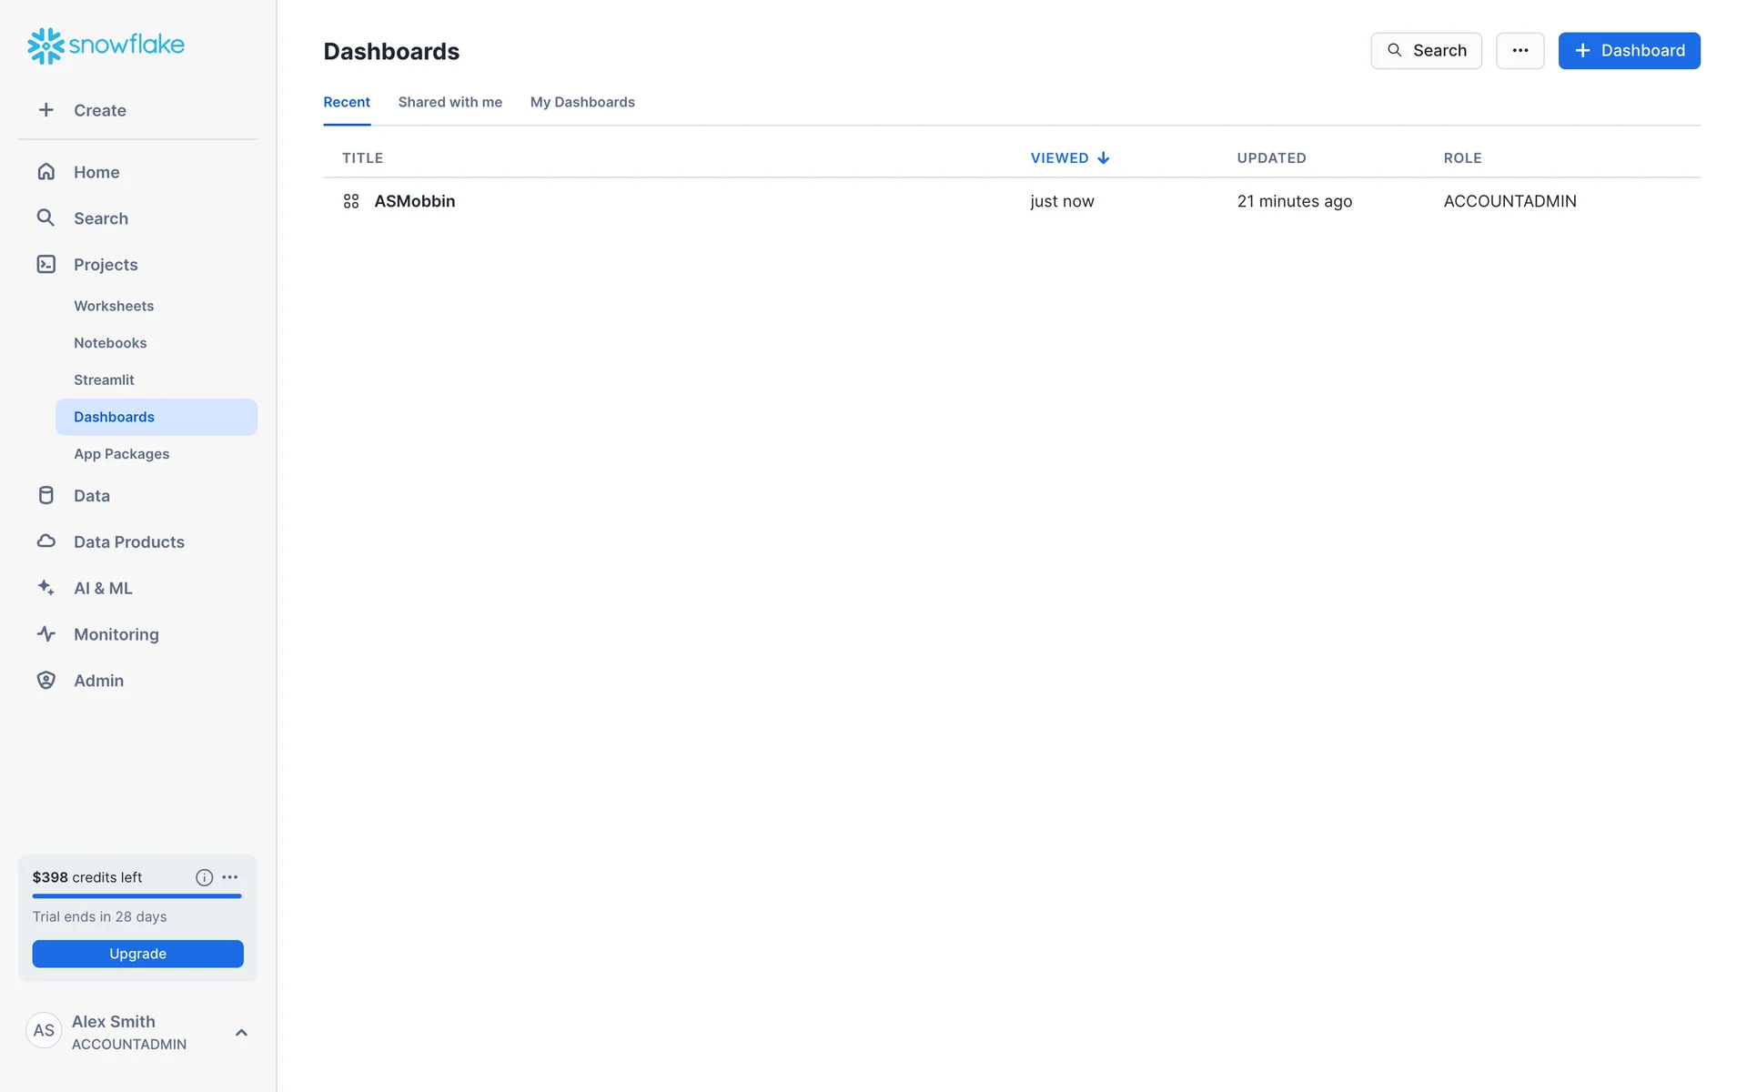Click the Home house icon

[46, 172]
